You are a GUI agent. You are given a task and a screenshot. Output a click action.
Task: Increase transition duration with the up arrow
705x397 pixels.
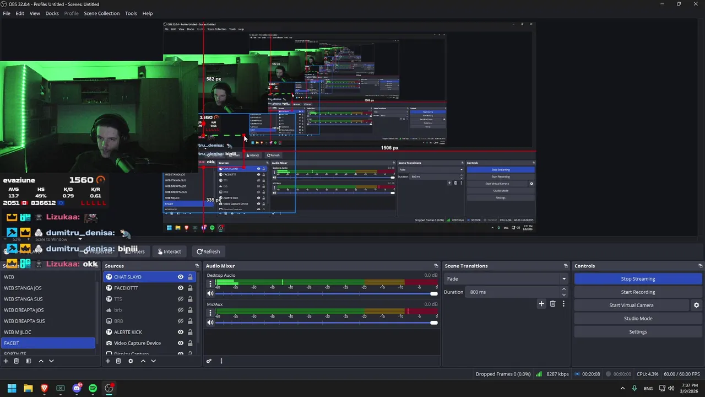click(x=563, y=289)
